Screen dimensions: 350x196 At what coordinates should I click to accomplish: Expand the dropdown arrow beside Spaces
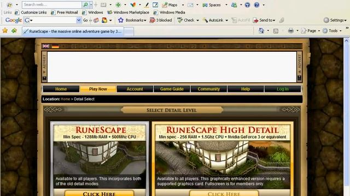pyautogui.click(x=226, y=5)
